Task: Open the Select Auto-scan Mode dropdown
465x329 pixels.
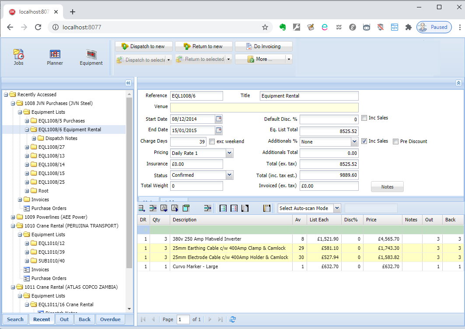Action: tap(337, 208)
